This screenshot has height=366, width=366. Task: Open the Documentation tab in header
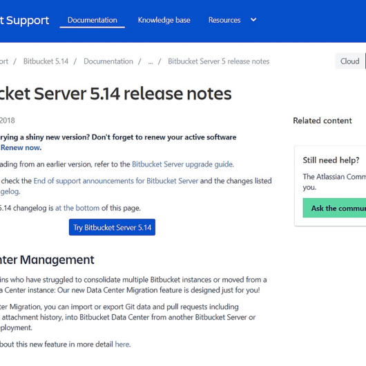[x=93, y=20]
